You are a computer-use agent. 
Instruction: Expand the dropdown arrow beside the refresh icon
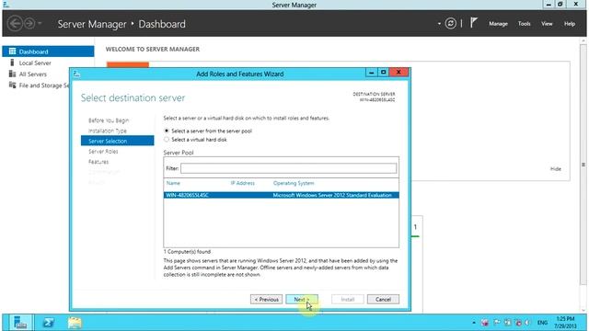pos(439,24)
